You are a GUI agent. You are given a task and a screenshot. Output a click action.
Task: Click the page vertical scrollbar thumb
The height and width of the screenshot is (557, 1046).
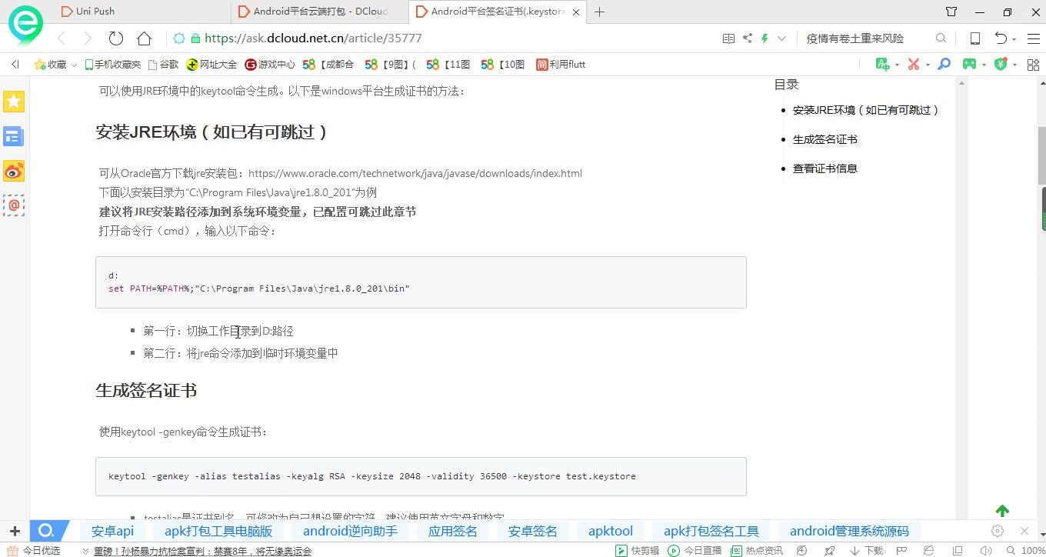click(1042, 155)
